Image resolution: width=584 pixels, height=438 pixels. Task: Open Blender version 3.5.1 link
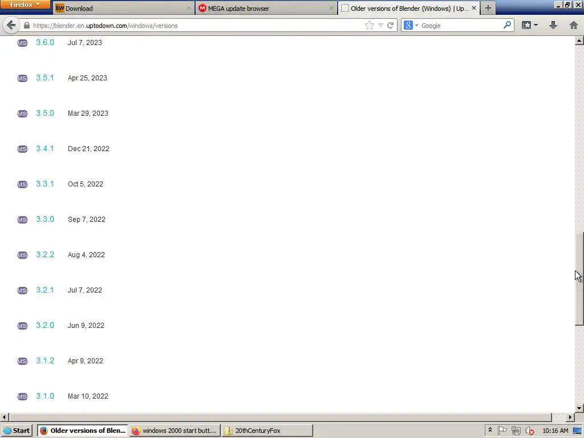(45, 78)
